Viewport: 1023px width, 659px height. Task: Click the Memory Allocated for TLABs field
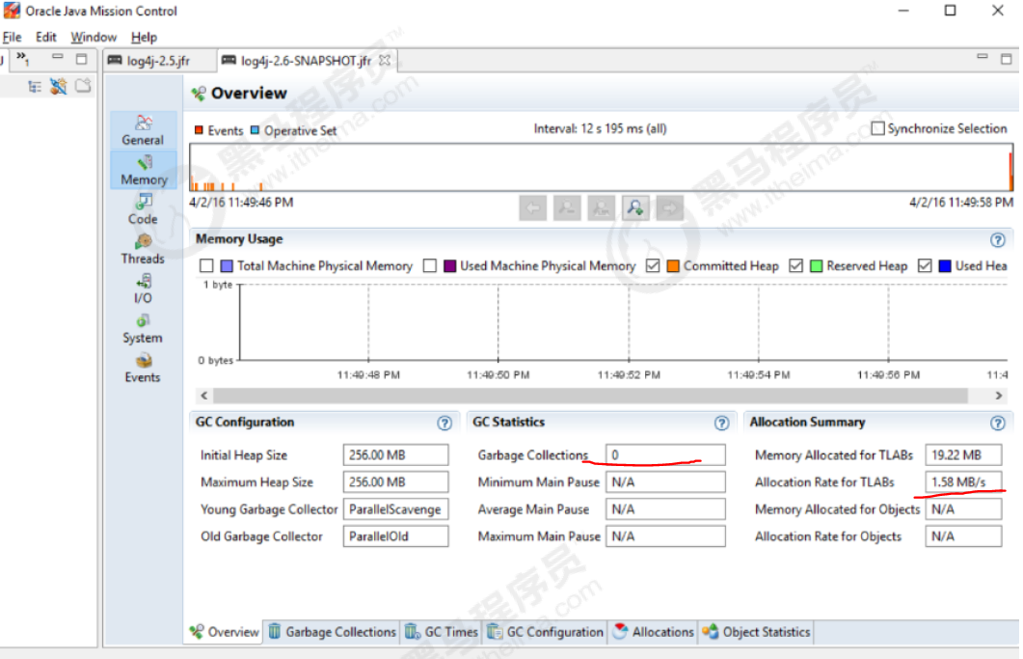pyautogui.click(x=963, y=455)
